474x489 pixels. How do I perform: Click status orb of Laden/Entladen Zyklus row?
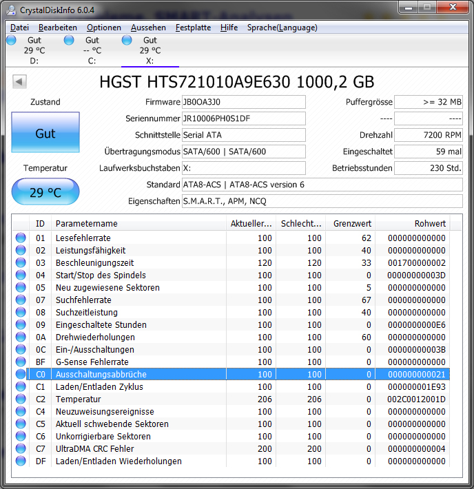(21, 386)
